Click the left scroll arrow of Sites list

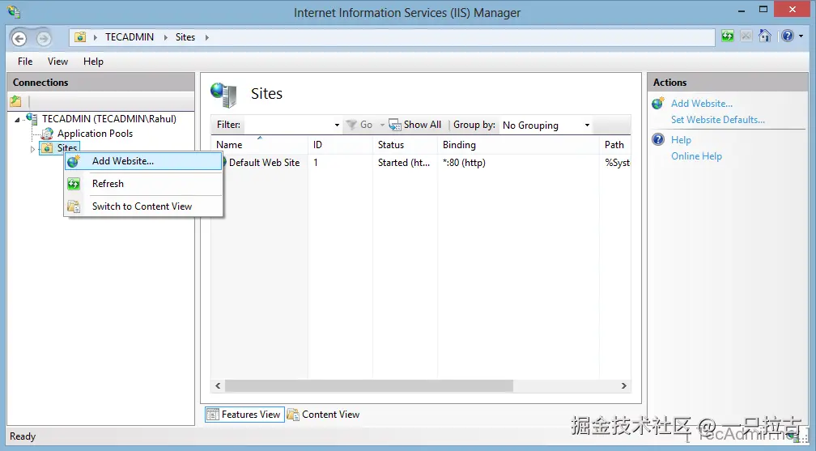pos(218,386)
